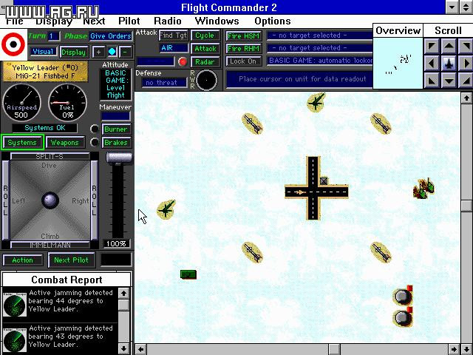Viewport: 473px width, 355px height.
Task: Click the Cycle target button
Action: 205,35
